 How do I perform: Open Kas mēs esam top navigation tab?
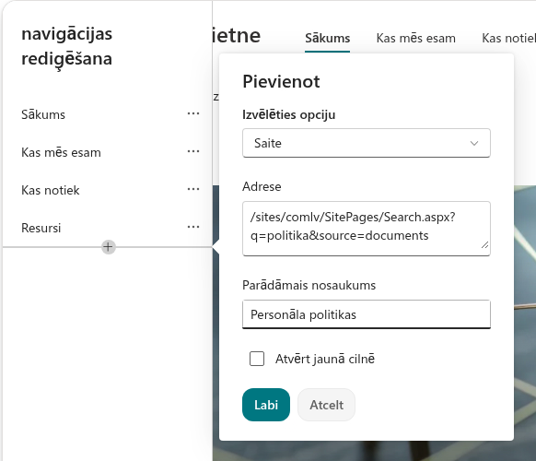click(x=415, y=38)
